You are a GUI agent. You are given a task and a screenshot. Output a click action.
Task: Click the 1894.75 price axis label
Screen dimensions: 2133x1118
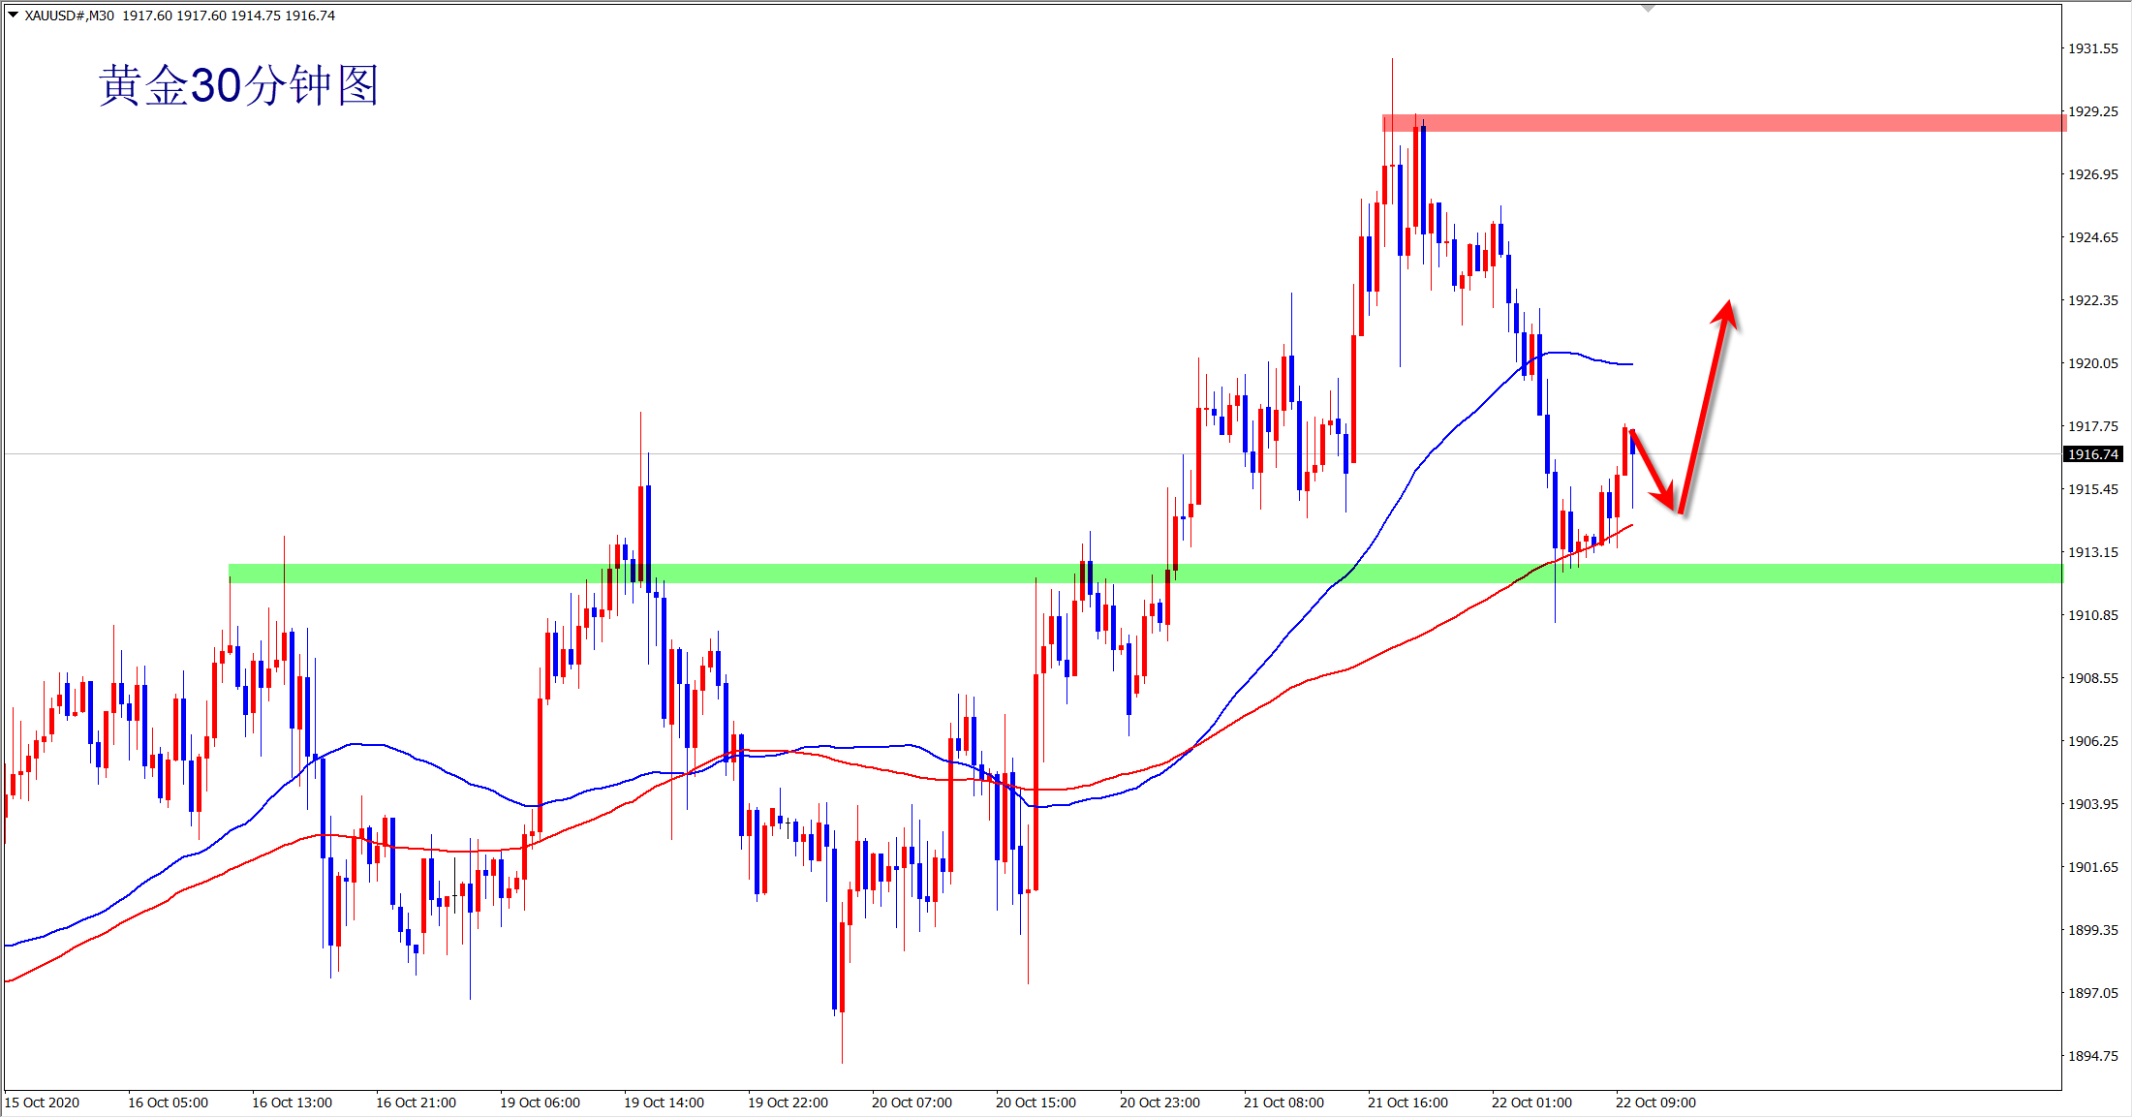tap(2092, 1056)
